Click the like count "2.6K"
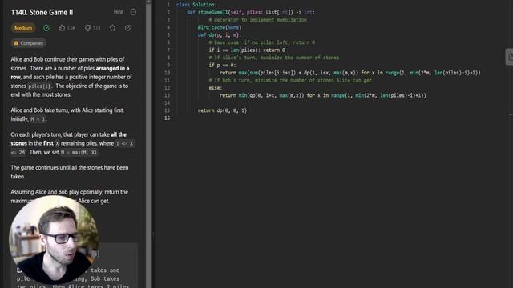The height and width of the screenshot is (288, 513). click(x=71, y=28)
